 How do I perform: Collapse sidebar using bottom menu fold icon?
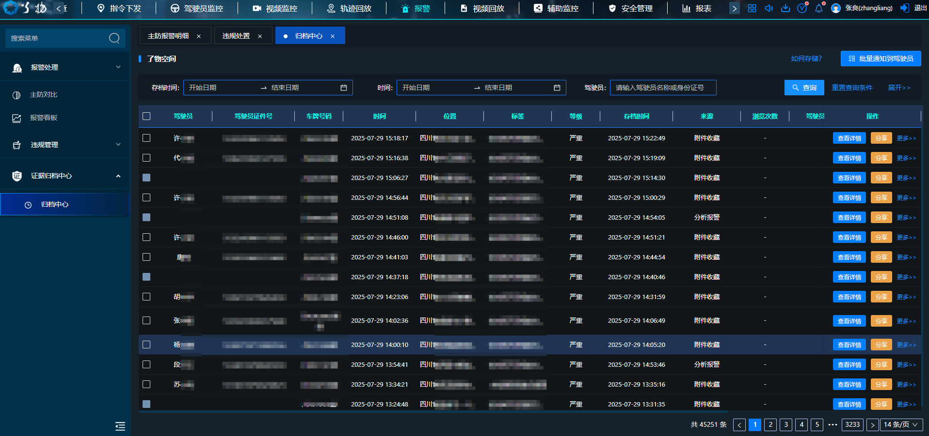[120, 426]
